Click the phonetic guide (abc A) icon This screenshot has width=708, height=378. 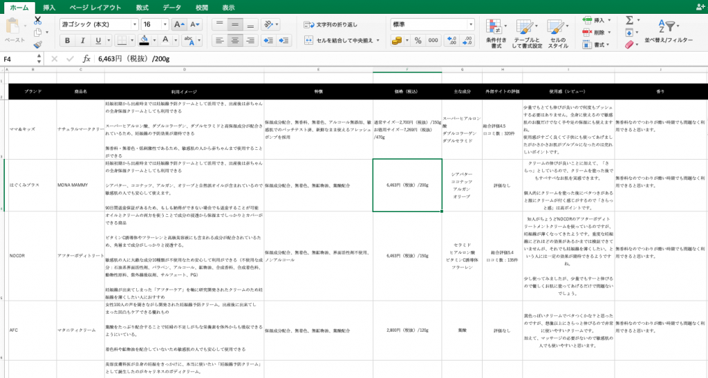(189, 41)
